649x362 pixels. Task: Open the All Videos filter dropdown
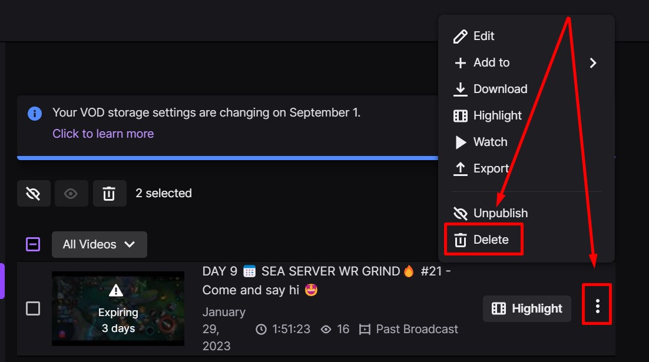tap(99, 244)
